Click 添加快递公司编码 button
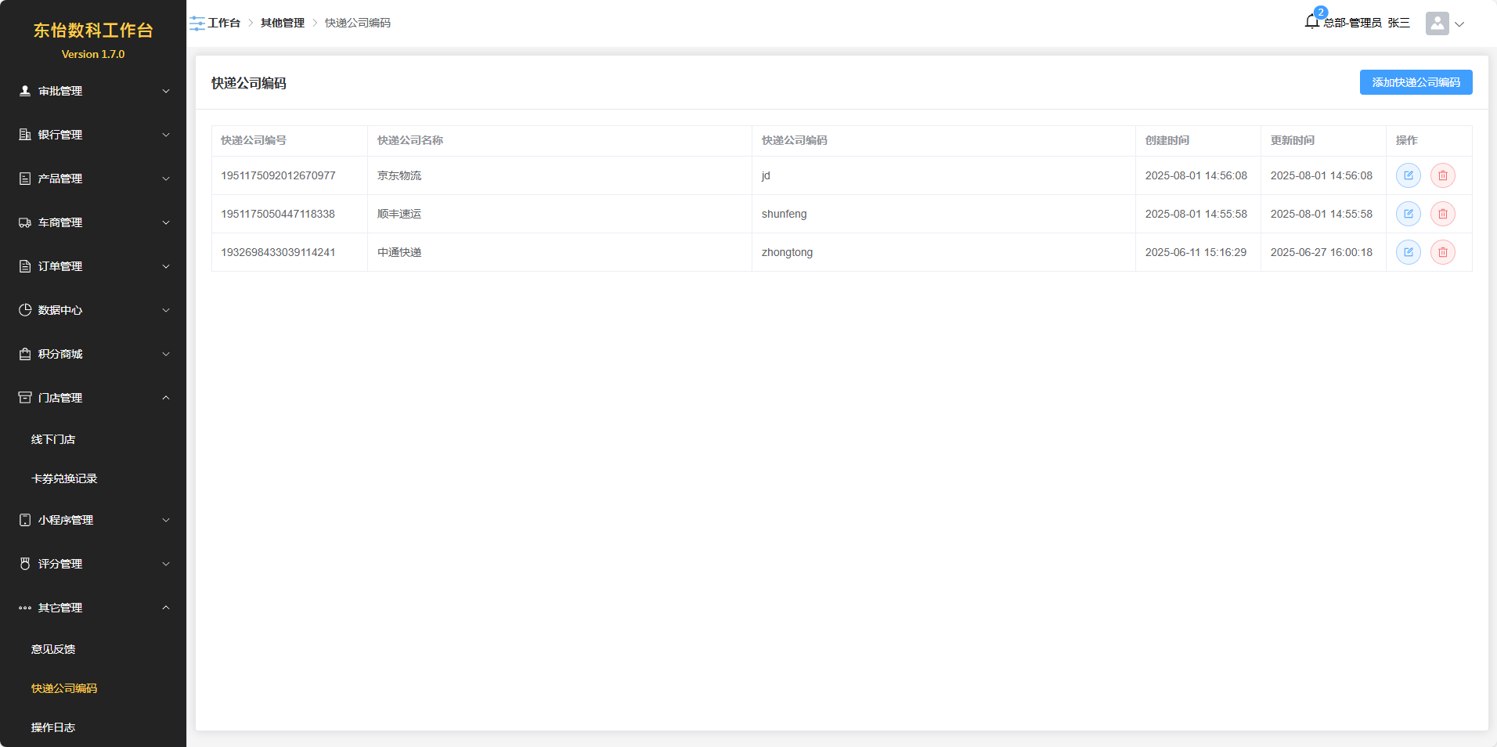The height and width of the screenshot is (747, 1497). tap(1416, 82)
